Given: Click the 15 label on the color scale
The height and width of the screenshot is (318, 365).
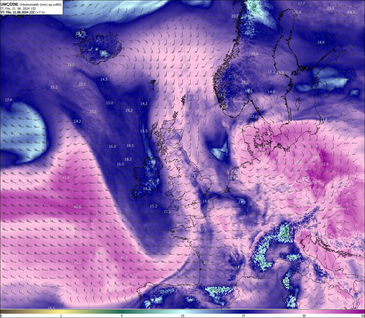Looking at the screenshot, I should (x=243, y=316).
